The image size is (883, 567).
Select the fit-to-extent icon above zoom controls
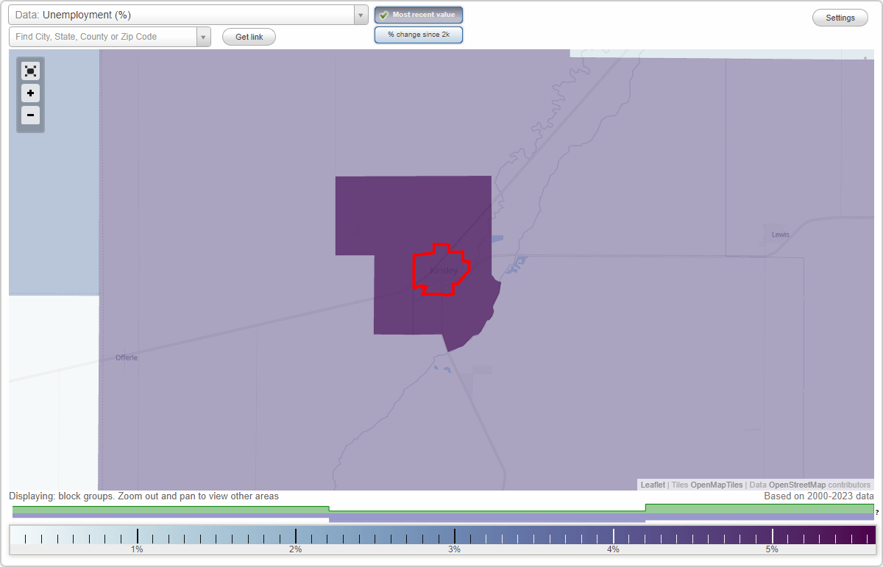tap(30, 71)
